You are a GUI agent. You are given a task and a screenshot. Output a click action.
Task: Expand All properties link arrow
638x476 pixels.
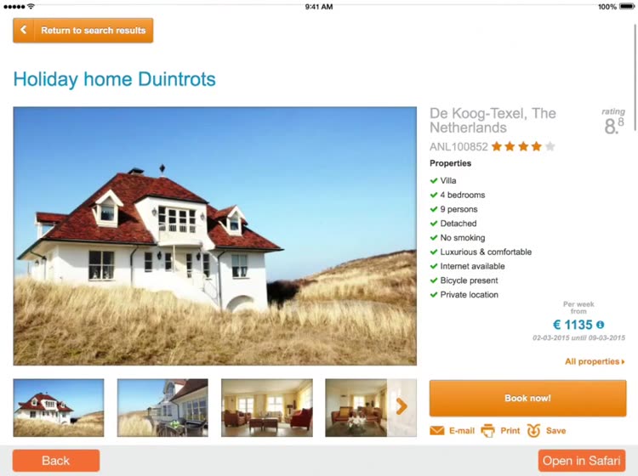tap(623, 362)
